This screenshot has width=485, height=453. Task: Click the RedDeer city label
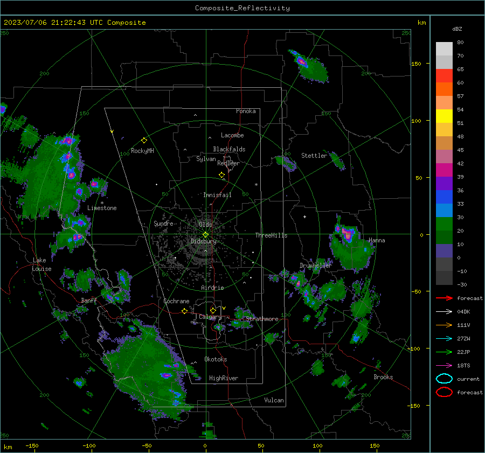pos(228,163)
